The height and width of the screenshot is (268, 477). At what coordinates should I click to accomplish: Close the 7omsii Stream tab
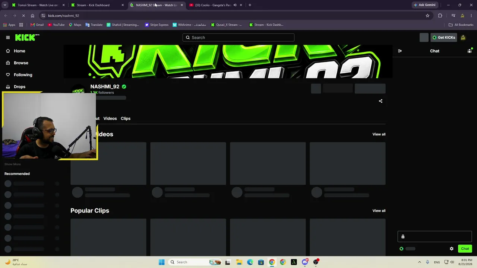point(64,5)
